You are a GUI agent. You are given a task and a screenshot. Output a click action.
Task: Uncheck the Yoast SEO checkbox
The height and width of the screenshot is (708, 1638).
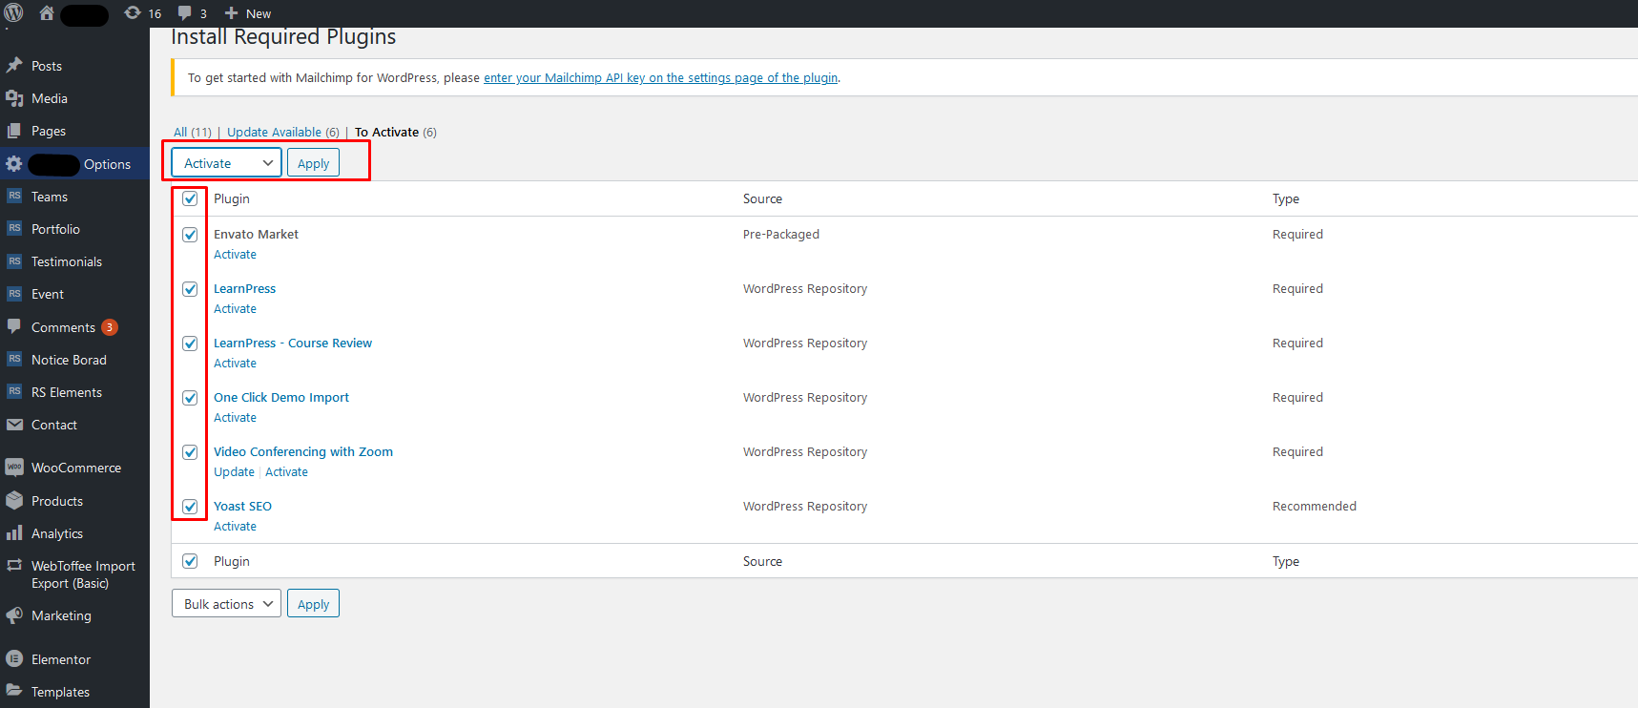pyautogui.click(x=190, y=507)
